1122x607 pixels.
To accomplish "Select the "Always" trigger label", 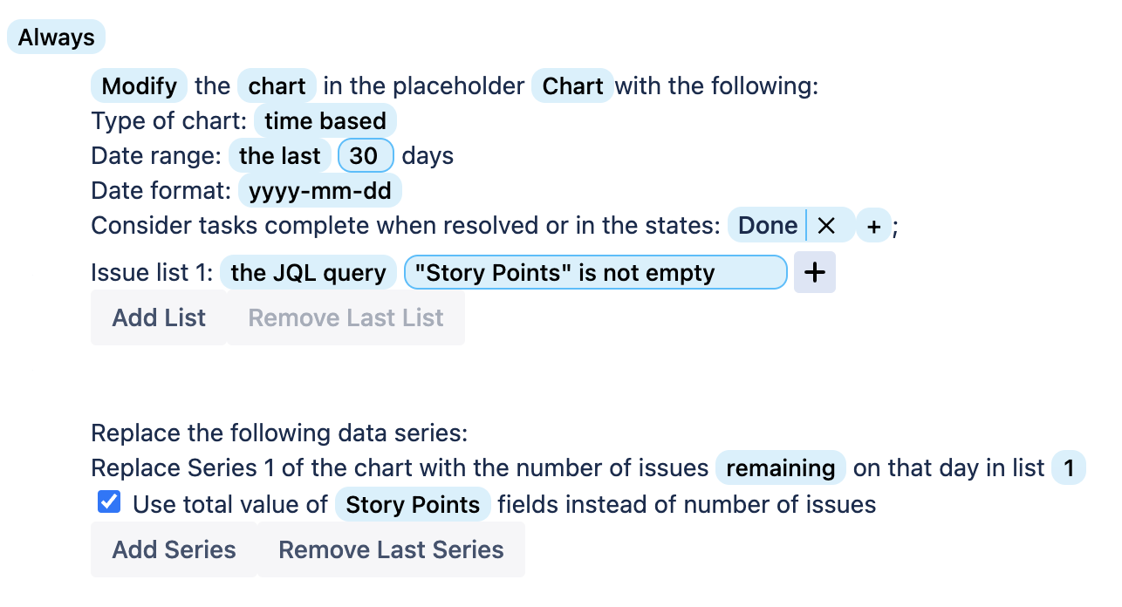I will [56, 37].
